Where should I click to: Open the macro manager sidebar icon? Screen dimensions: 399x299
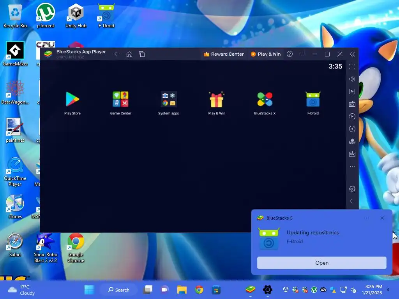(352, 141)
